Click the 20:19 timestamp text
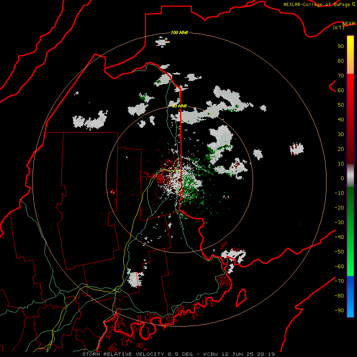This screenshot has width=357, height=357. 266,354
